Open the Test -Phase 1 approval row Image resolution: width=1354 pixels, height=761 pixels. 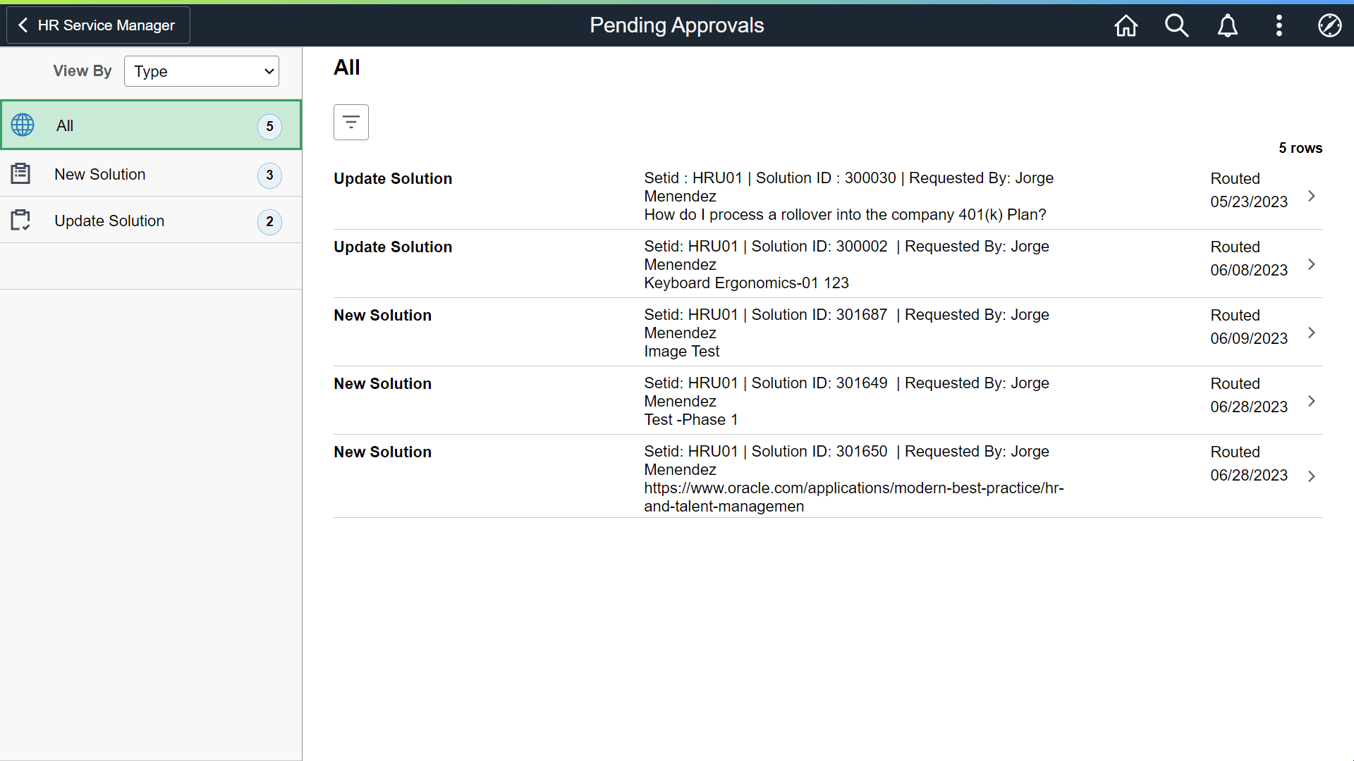click(x=811, y=401)
